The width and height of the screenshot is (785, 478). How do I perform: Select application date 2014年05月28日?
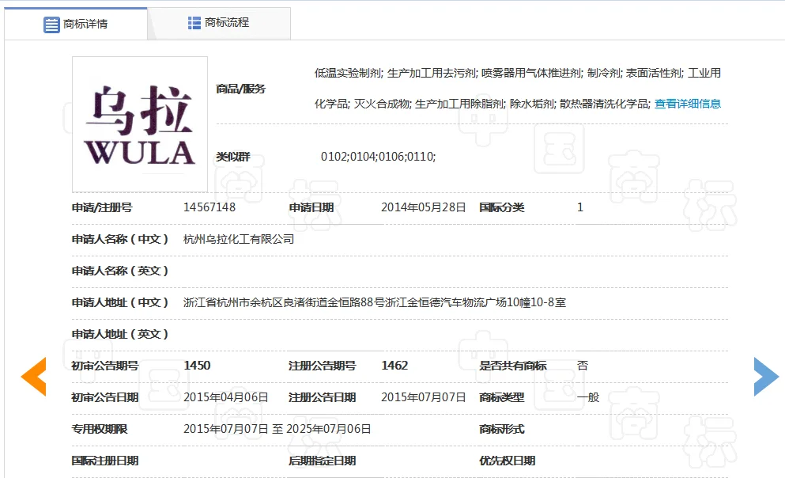tap(424, 207)
